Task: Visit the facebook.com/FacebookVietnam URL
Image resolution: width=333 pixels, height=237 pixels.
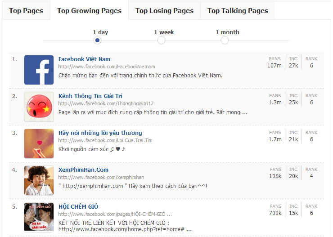Action: 107,67
